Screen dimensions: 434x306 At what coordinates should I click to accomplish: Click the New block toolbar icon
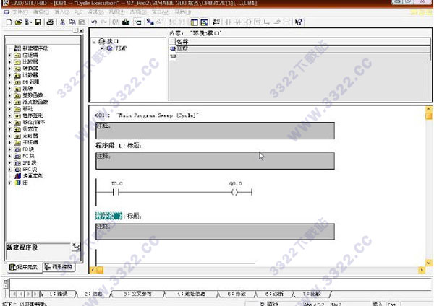(9, 22)
